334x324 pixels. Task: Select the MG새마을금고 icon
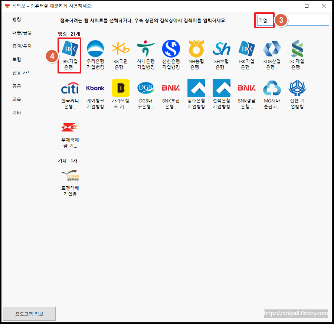(272, 94)
